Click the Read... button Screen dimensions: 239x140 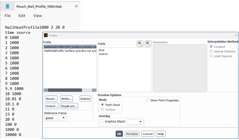point(51,99)
